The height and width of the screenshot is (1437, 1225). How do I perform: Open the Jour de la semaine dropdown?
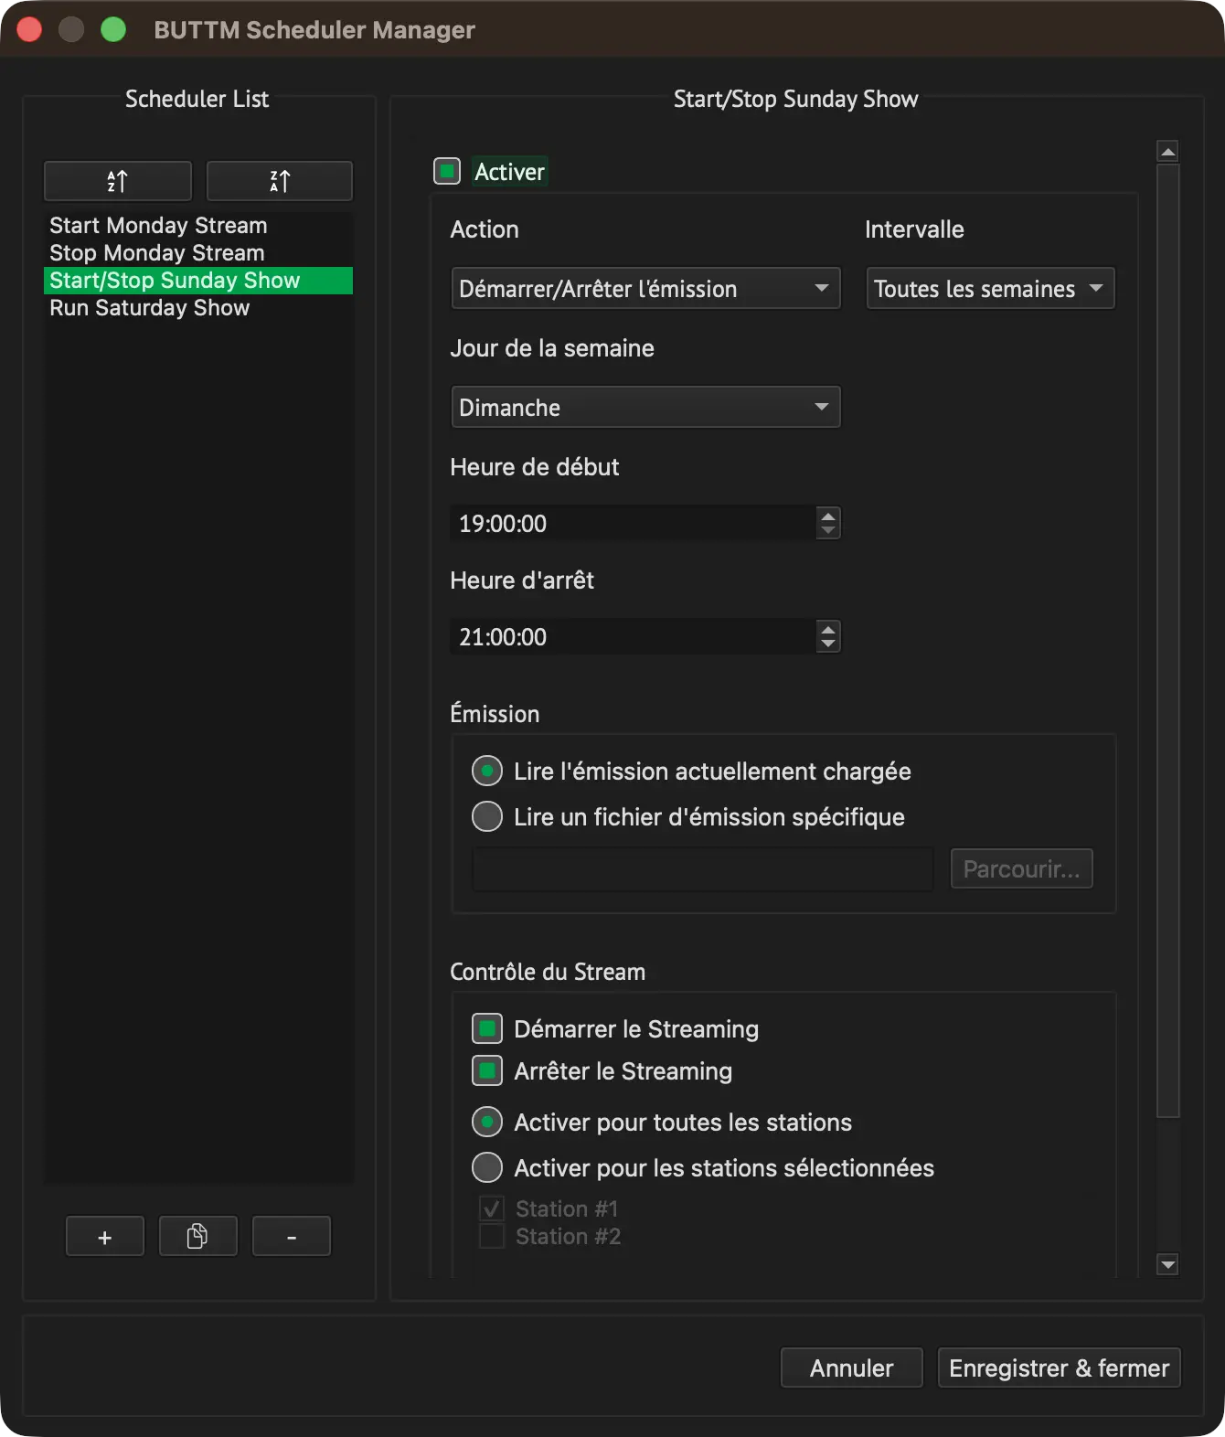645,407
